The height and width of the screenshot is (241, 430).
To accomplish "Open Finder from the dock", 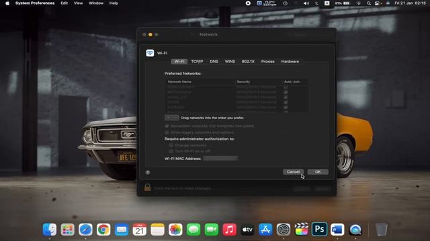I will pos(50,230).
